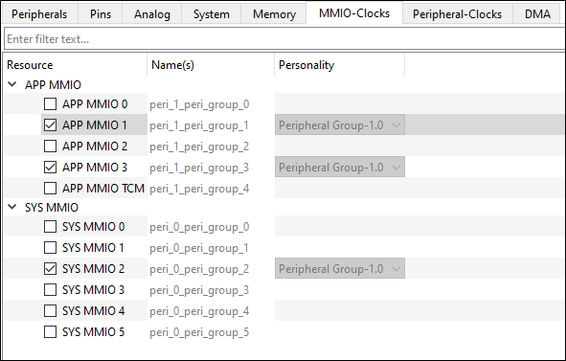This screenshot has width=566, height=361.
Task: Select the APP MMIO group heading
Action: tap(53, 85)
